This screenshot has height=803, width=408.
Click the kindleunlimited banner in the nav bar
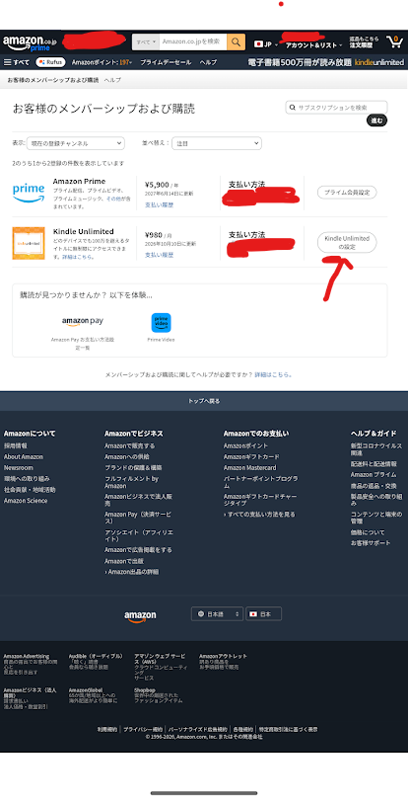tap(325, 62)
